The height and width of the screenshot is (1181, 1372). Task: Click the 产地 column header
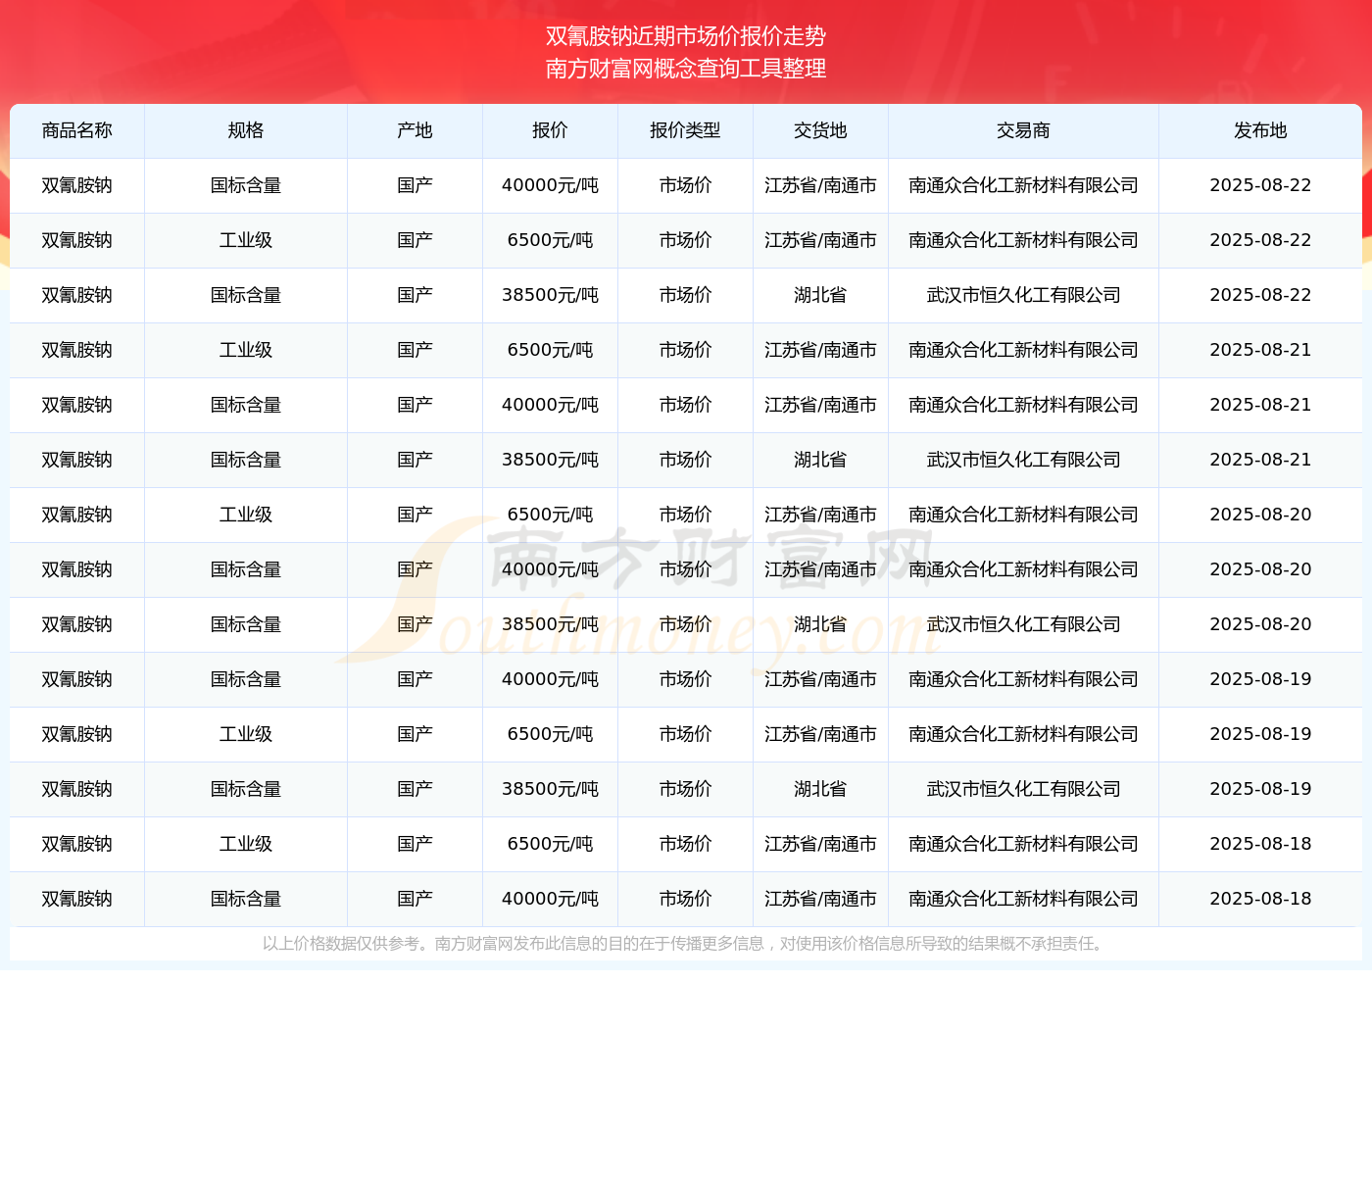[x=416, y=130]
